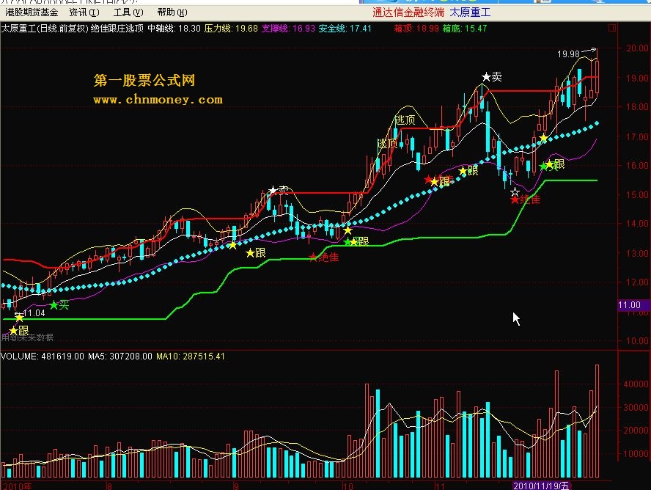Click the 2010/11/19/五 date marker

pyautogui.click(x=540, y=486)
